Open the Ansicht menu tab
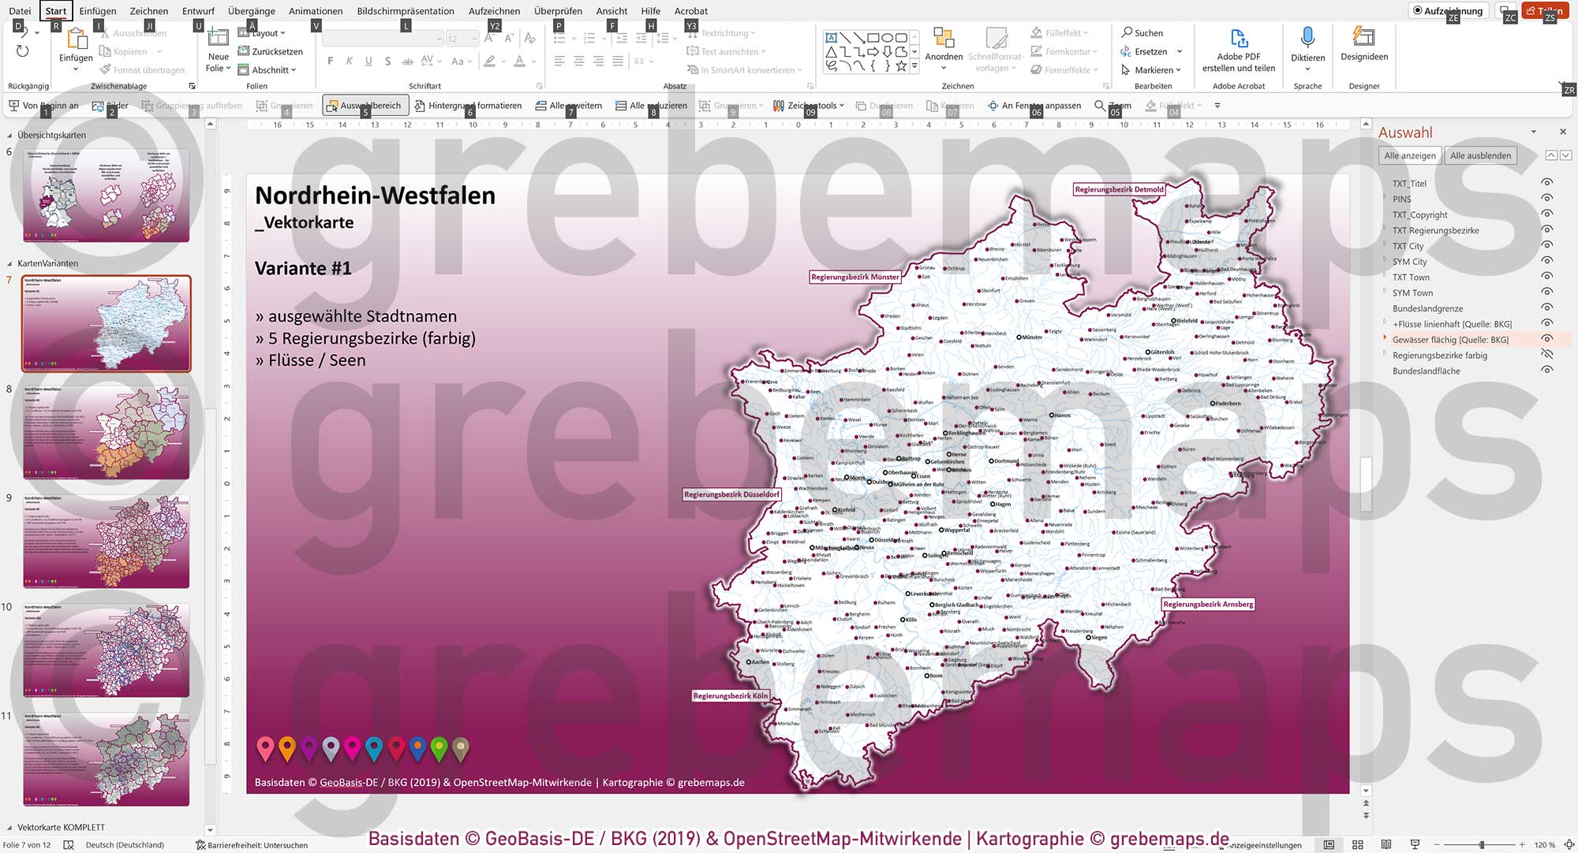Viewport: 1578px width, 853px height. coord(611,10)
